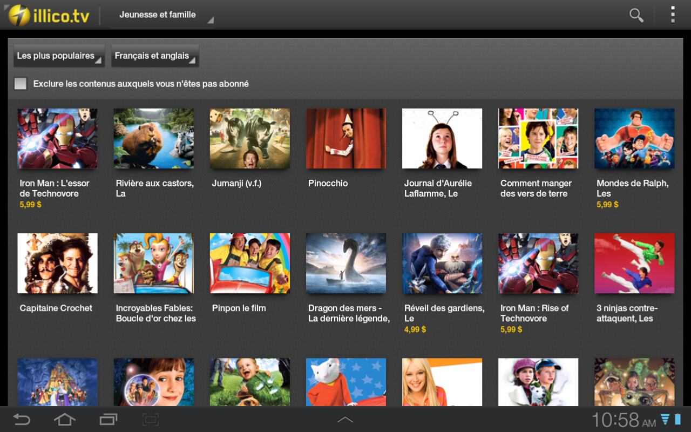Open Comment manger des vers de terre poster
The width and height of the screenshot is (691, 432).
538,139
